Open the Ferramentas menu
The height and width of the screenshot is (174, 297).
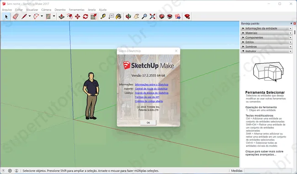(76, 10)
